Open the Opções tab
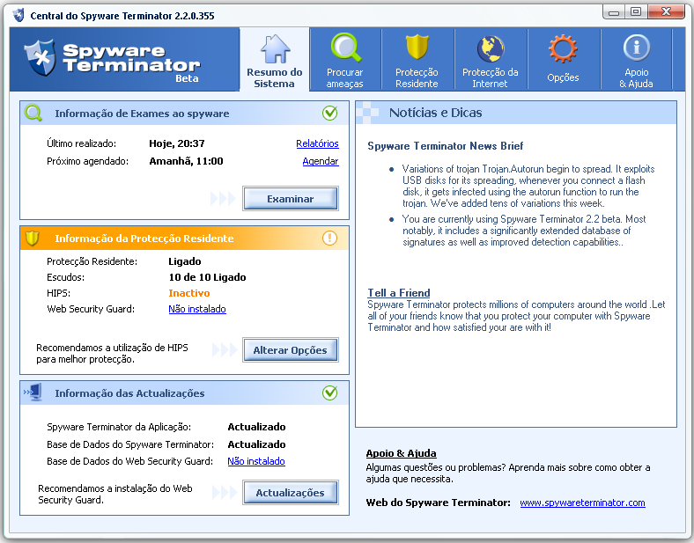 click(563, 60)
